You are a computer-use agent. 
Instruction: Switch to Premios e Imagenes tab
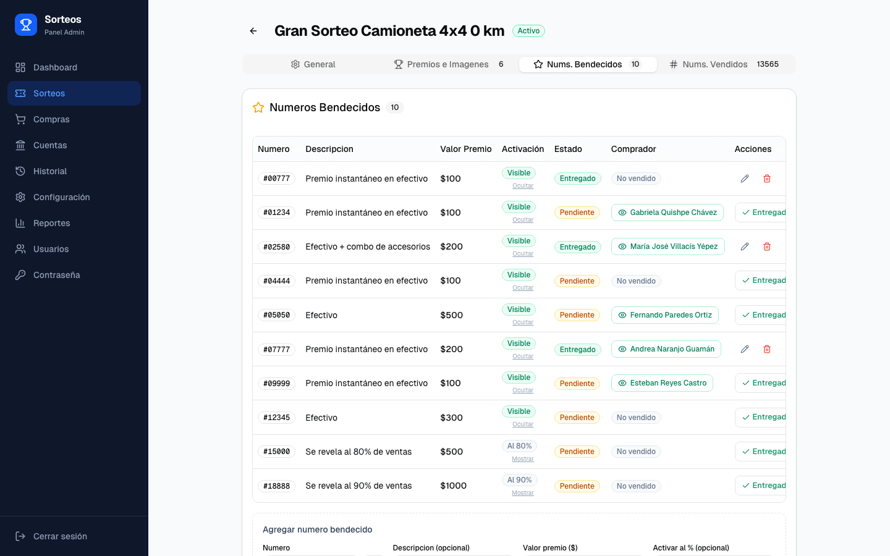(x=450, y=64)
